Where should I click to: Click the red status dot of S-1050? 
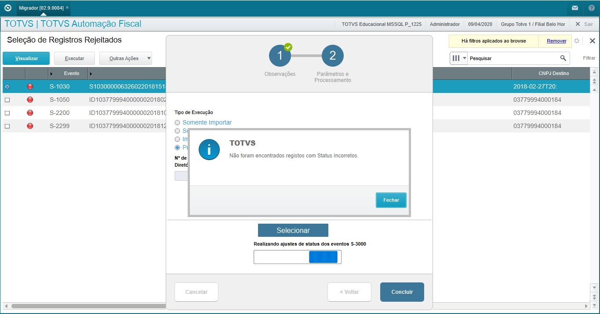pyautogui.click(x=30, y=100)
